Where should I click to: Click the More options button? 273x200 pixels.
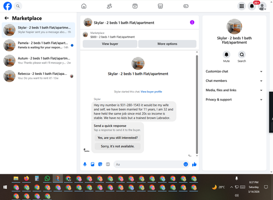(x=167, y=44)
